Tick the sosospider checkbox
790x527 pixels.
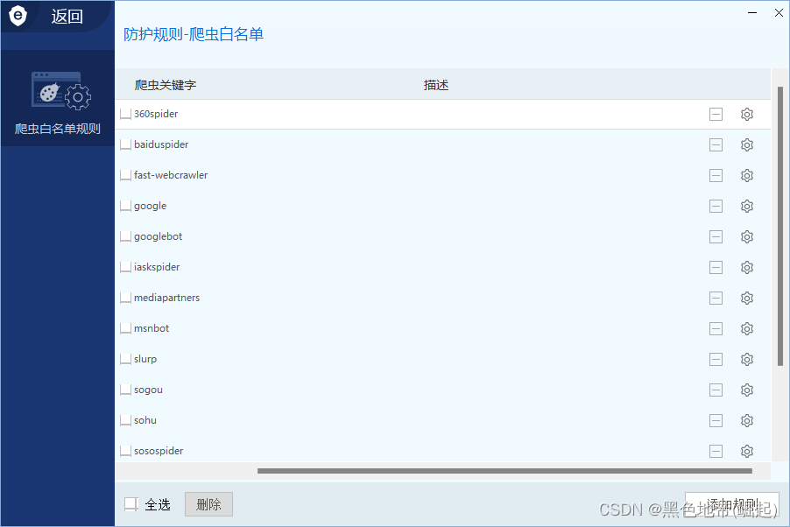125,451
